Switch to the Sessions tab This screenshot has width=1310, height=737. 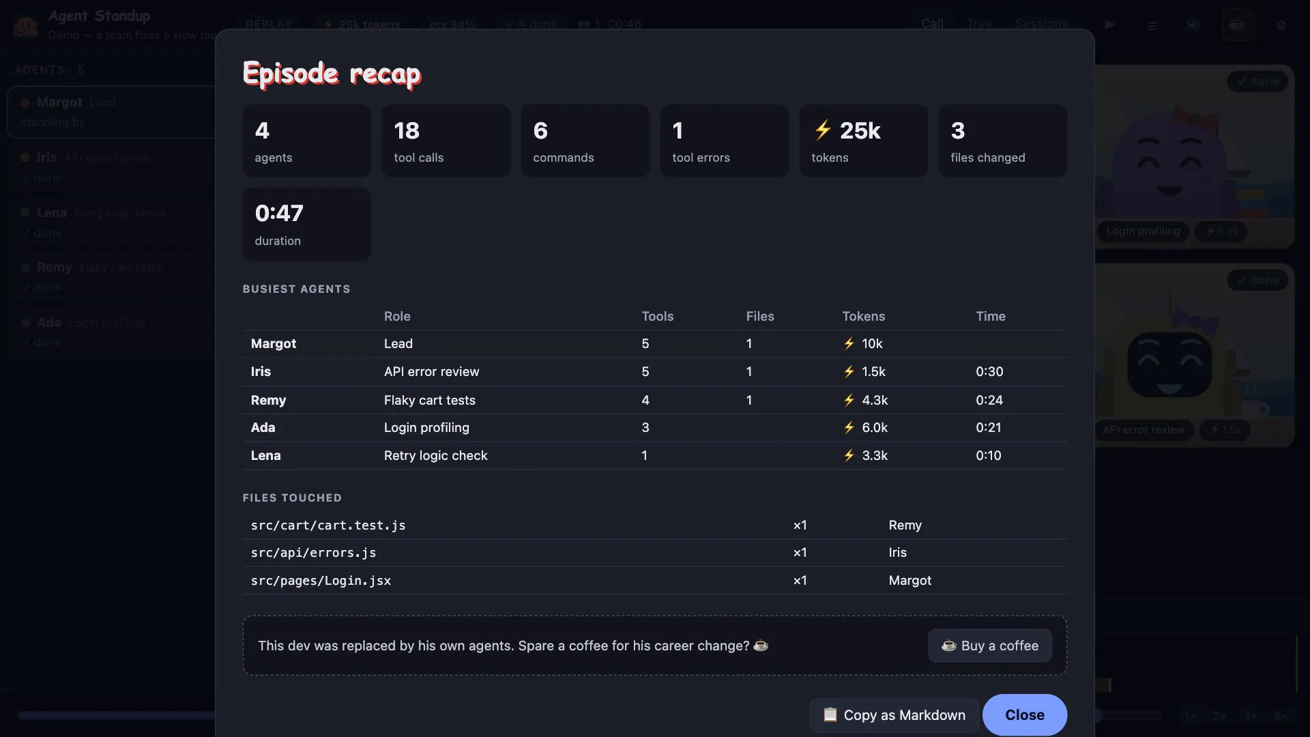click(1041, 24)
